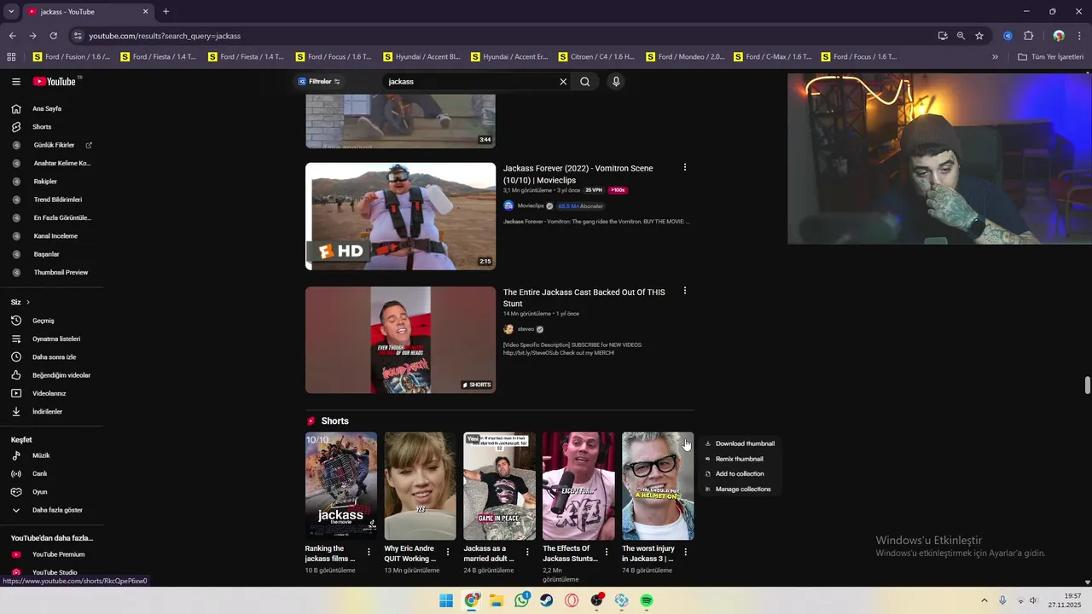Open the Entire Jackass Cast video thumbnail
This screenshot has height=614, width=1092.
click(400, 340)
